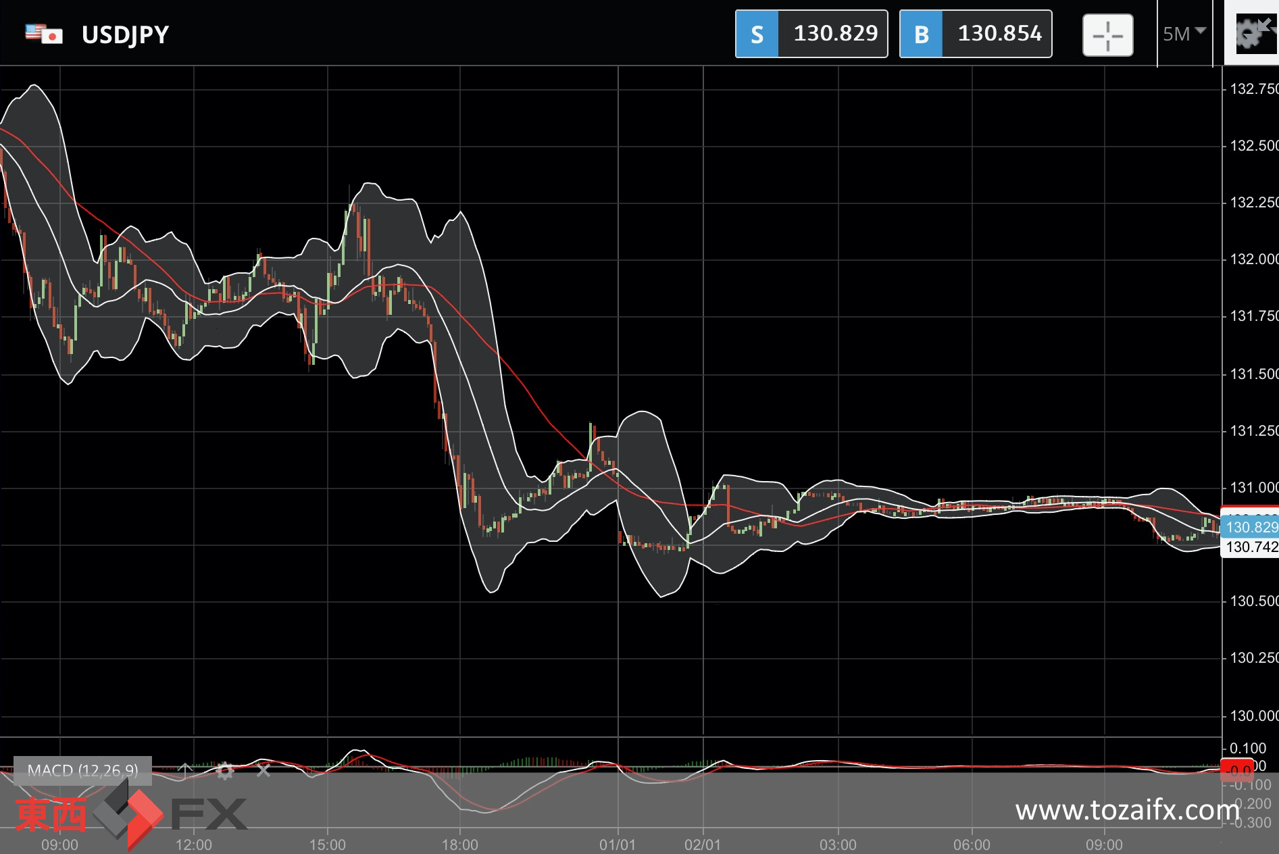The width and height of the screenshot is (1279, 854).
Task: Tap the blue S sell button
Action: [x=757, y=34]
